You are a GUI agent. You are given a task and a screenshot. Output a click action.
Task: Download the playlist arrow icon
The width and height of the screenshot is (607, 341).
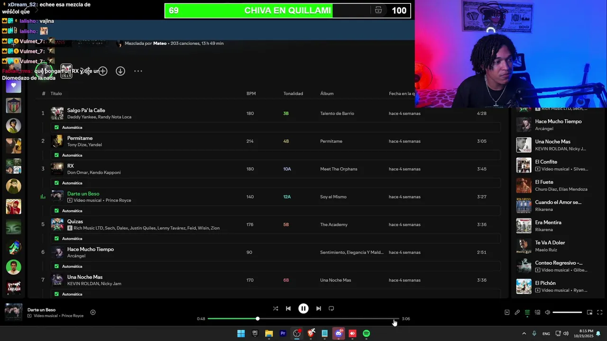pyautogui.click(x=120, y=71)
